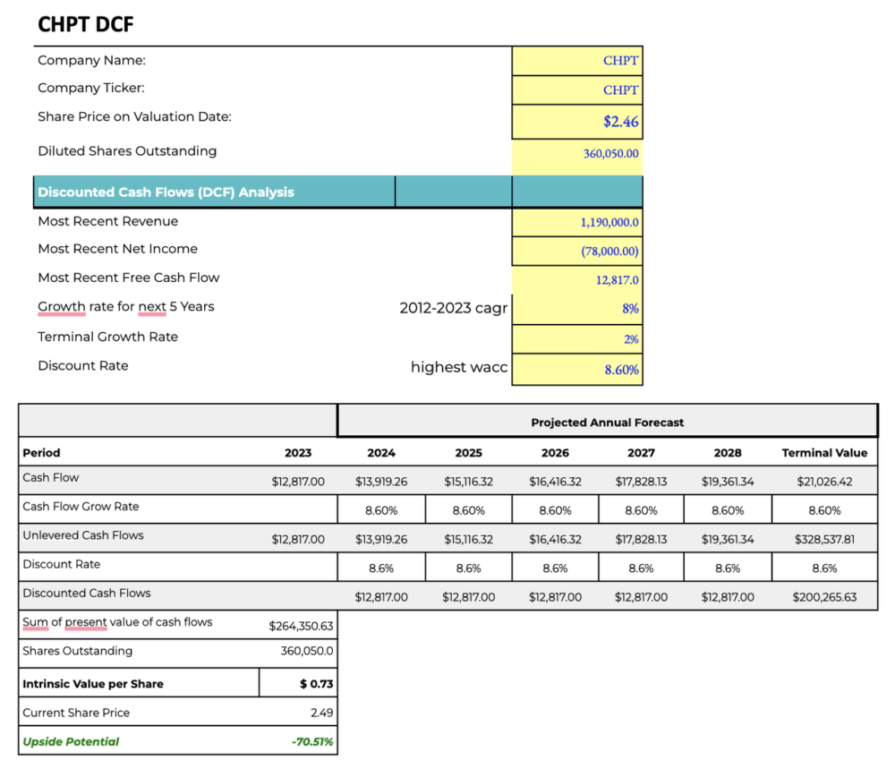
Task: Click the Unlevered Cash Flows row label
Action: click(x=82, y=535)
